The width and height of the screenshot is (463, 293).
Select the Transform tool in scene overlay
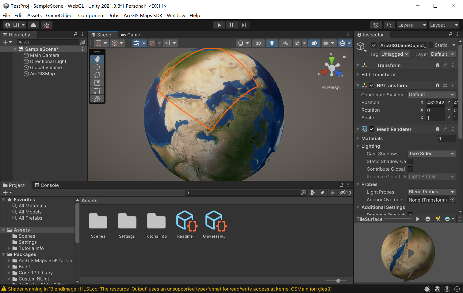click(97, 98)
